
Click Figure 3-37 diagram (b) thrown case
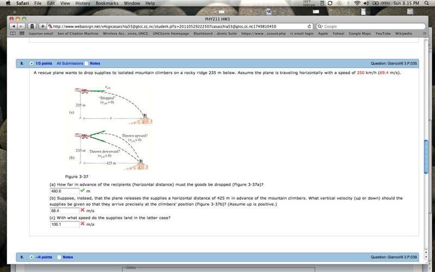click(109, 150)
